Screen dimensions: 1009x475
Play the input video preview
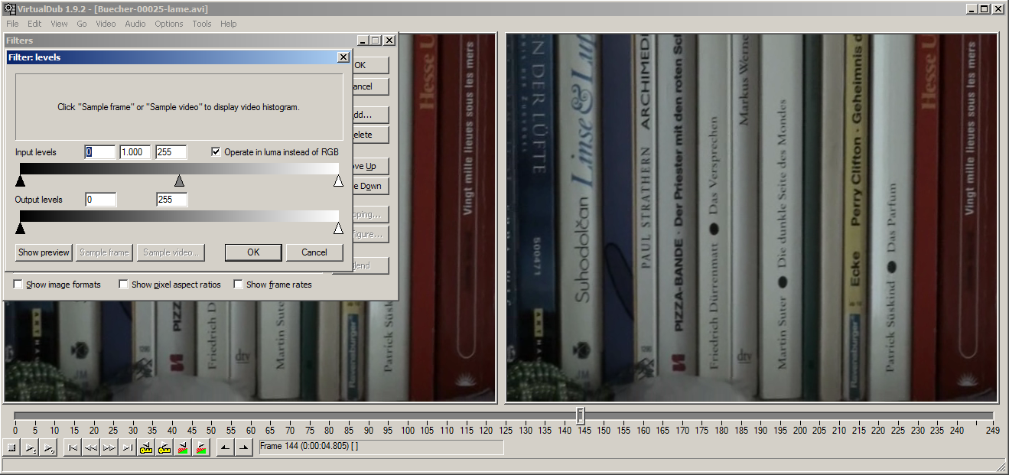pos(31,448)
